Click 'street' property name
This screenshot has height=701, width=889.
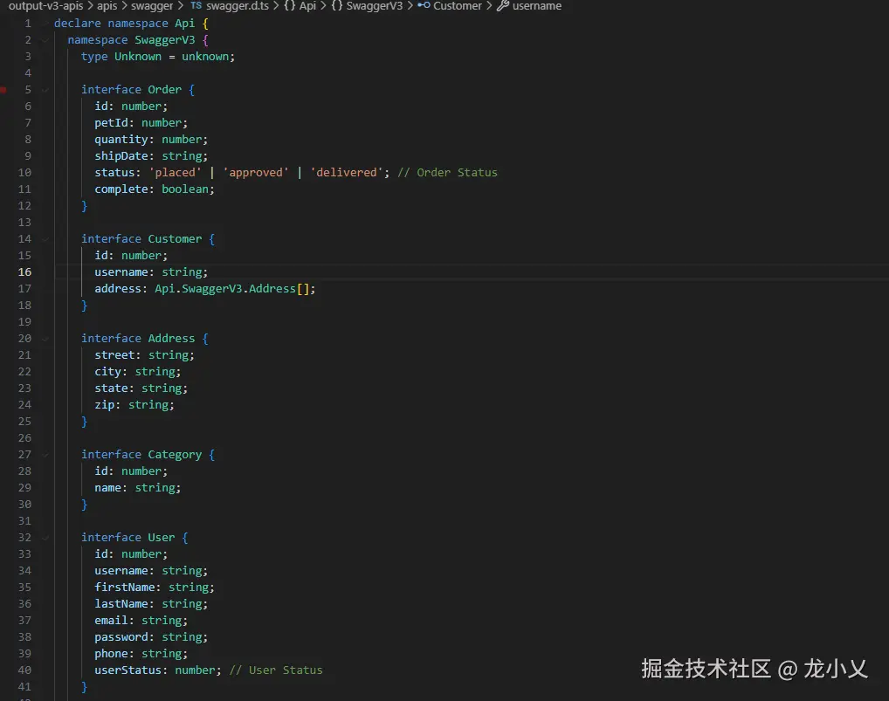click(114, 354)
